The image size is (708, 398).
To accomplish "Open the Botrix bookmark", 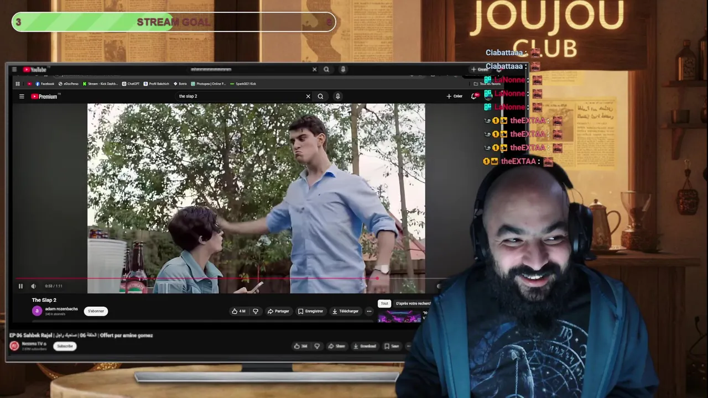I will tap(180, 84).
